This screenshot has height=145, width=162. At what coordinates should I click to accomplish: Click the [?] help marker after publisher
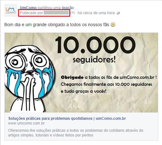(x=72, y=13)
